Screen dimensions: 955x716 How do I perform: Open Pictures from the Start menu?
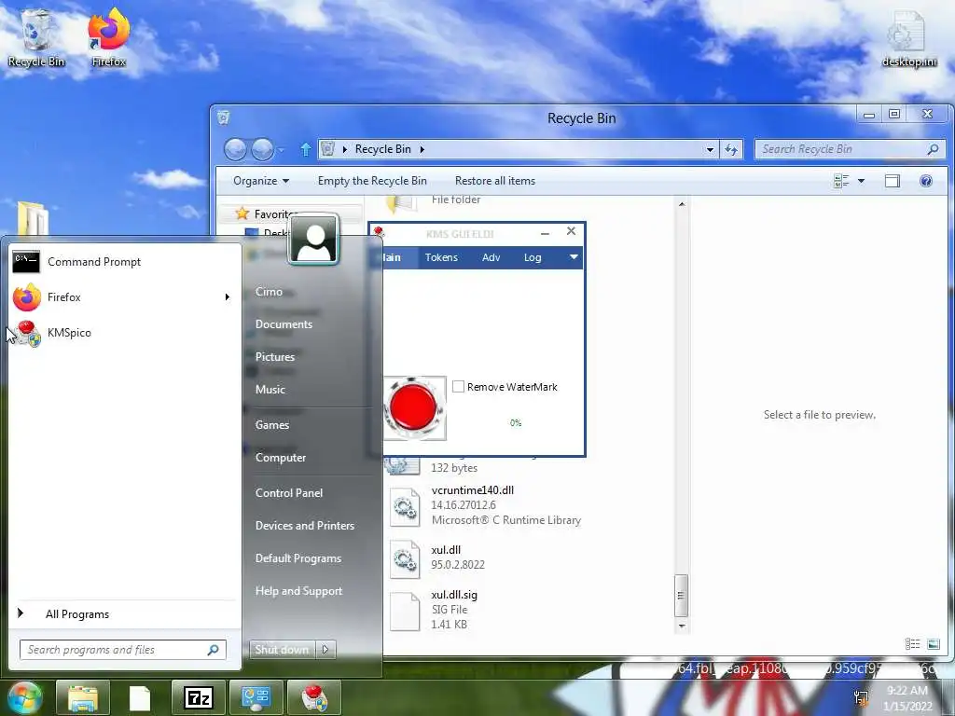click(x=275, y=357)
